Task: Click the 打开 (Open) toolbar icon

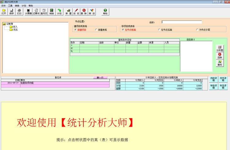Action: [4, 12]
